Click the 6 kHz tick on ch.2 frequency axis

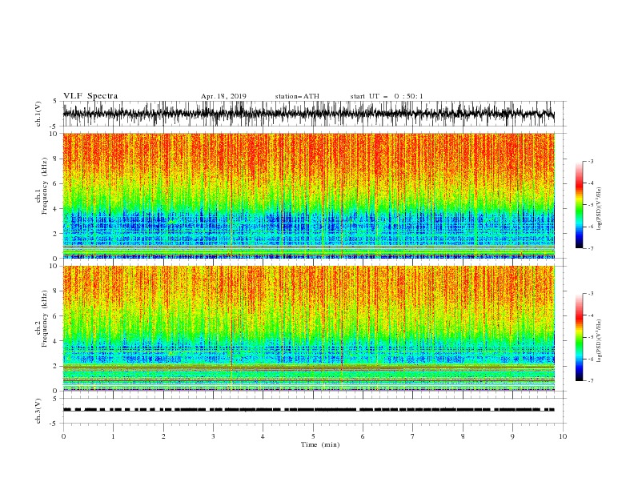(55, 316)
